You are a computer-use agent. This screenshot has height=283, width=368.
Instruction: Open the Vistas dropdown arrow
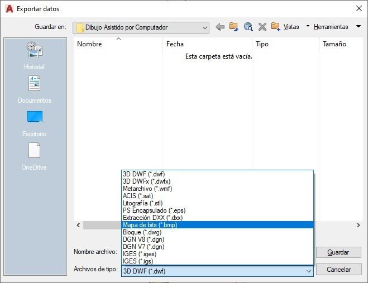[308, 26]
